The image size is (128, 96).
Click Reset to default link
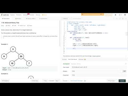point(97,56)
